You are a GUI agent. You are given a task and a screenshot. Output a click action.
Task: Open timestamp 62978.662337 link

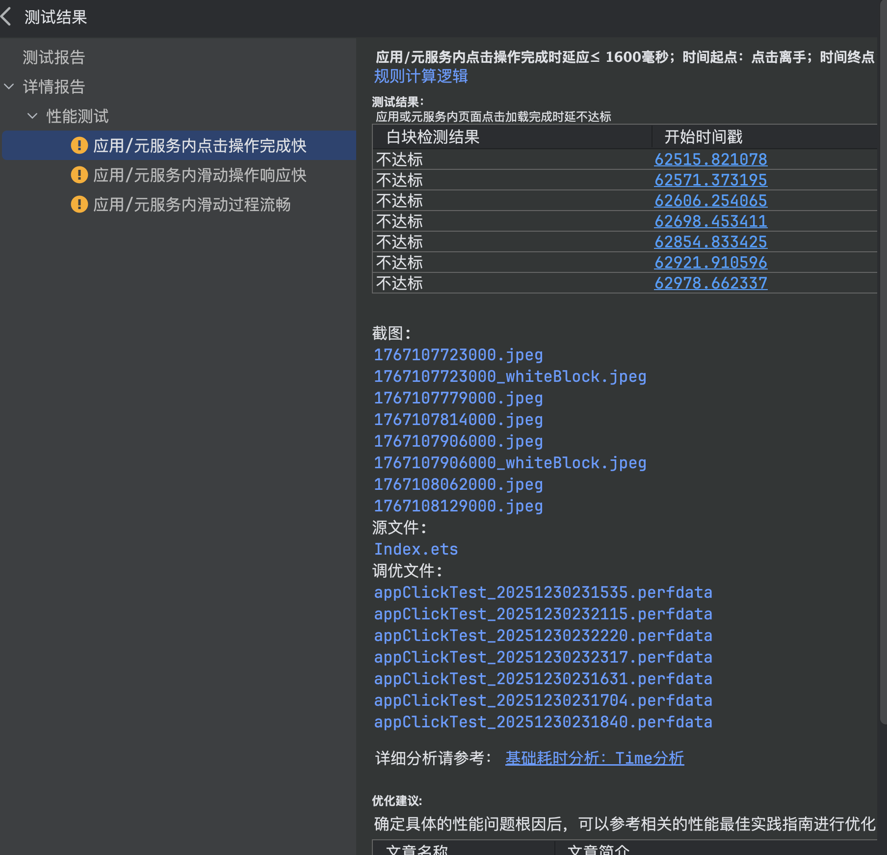coord(710,283)
